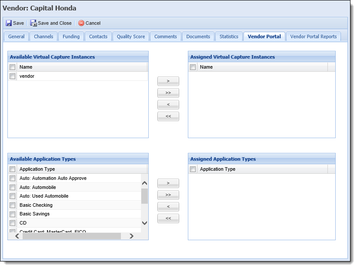
Task: Unassign selected application type with < button
Action: click(x=168, y=207)
